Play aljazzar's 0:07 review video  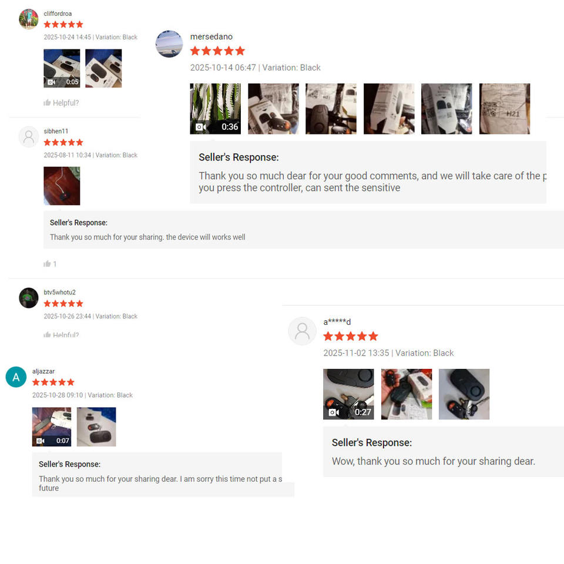pyautogui.click(x=52, y=427)
